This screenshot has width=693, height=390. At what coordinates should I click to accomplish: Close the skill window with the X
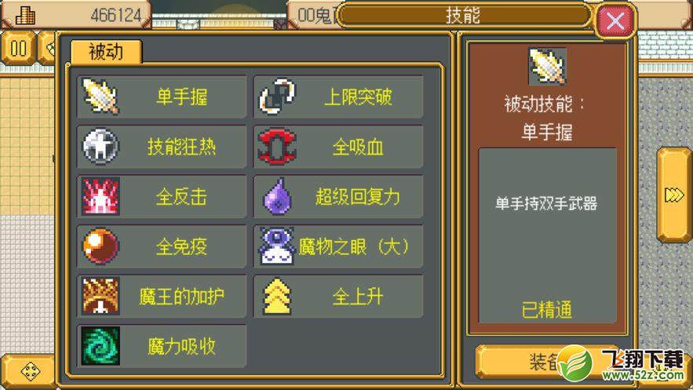coord(615,20)
